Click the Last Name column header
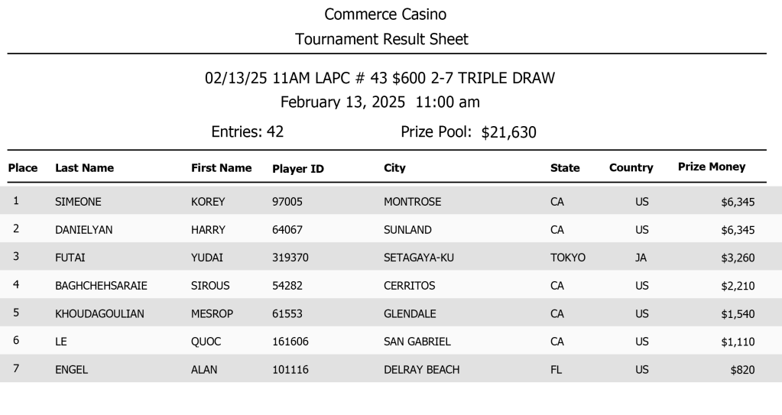This screenshot has width=782, height=415. [x=84, y=168]
